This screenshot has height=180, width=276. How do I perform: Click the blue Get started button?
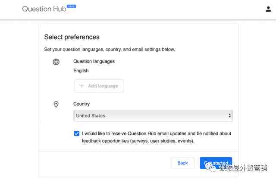click(x=216, y=163)
